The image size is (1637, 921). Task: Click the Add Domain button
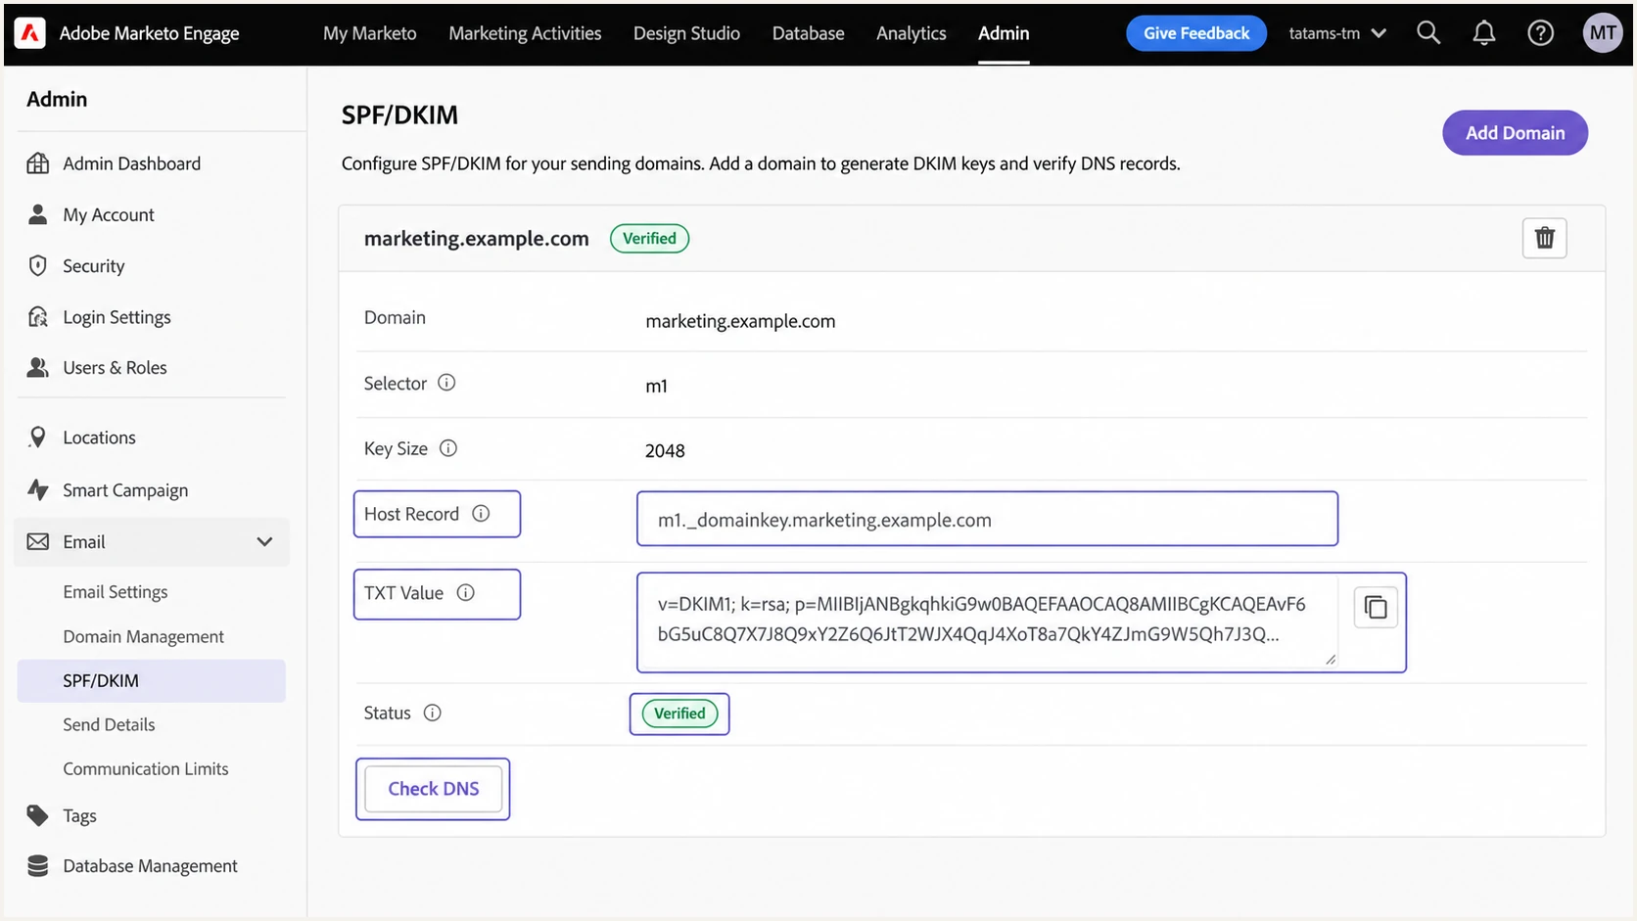[x=1515, y=133]
